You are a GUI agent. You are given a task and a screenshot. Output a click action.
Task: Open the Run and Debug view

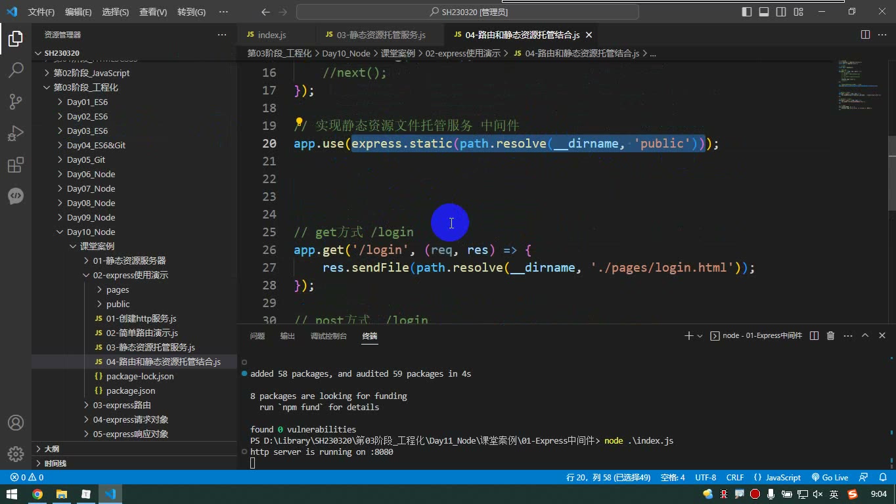(x=16, y=133)
